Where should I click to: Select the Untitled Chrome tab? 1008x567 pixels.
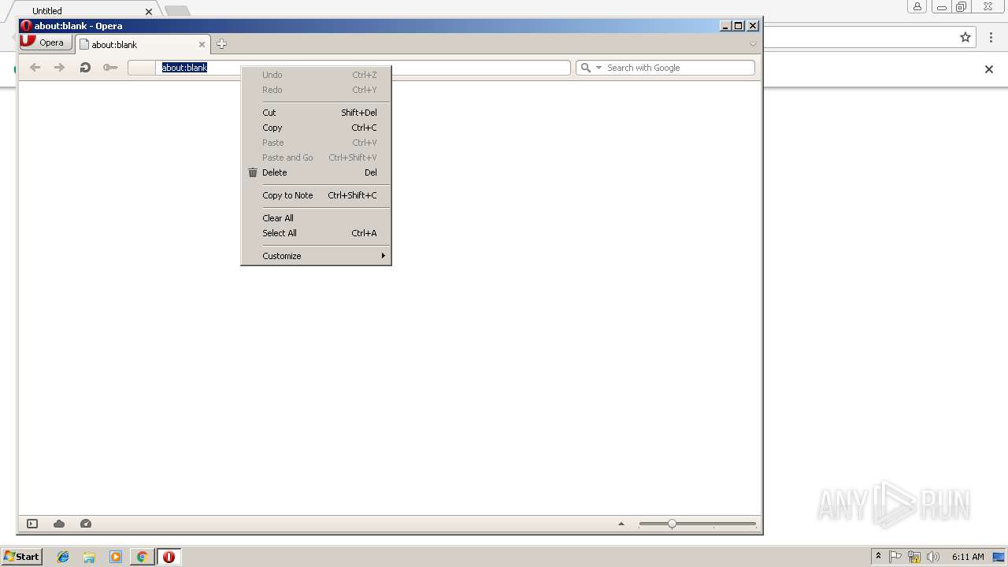(83, 10)
